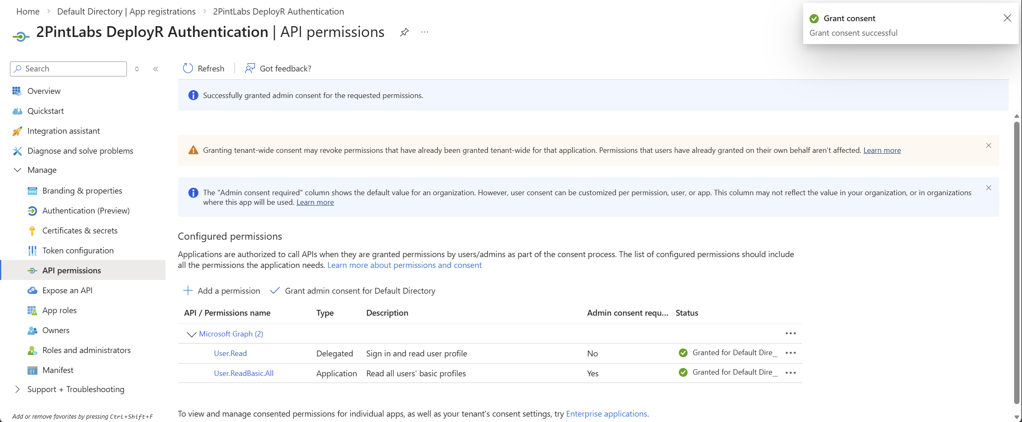Screen dimensions: 1022x422
Task: Collapse the sidebar with double chevron
Action: click(156, 69)
